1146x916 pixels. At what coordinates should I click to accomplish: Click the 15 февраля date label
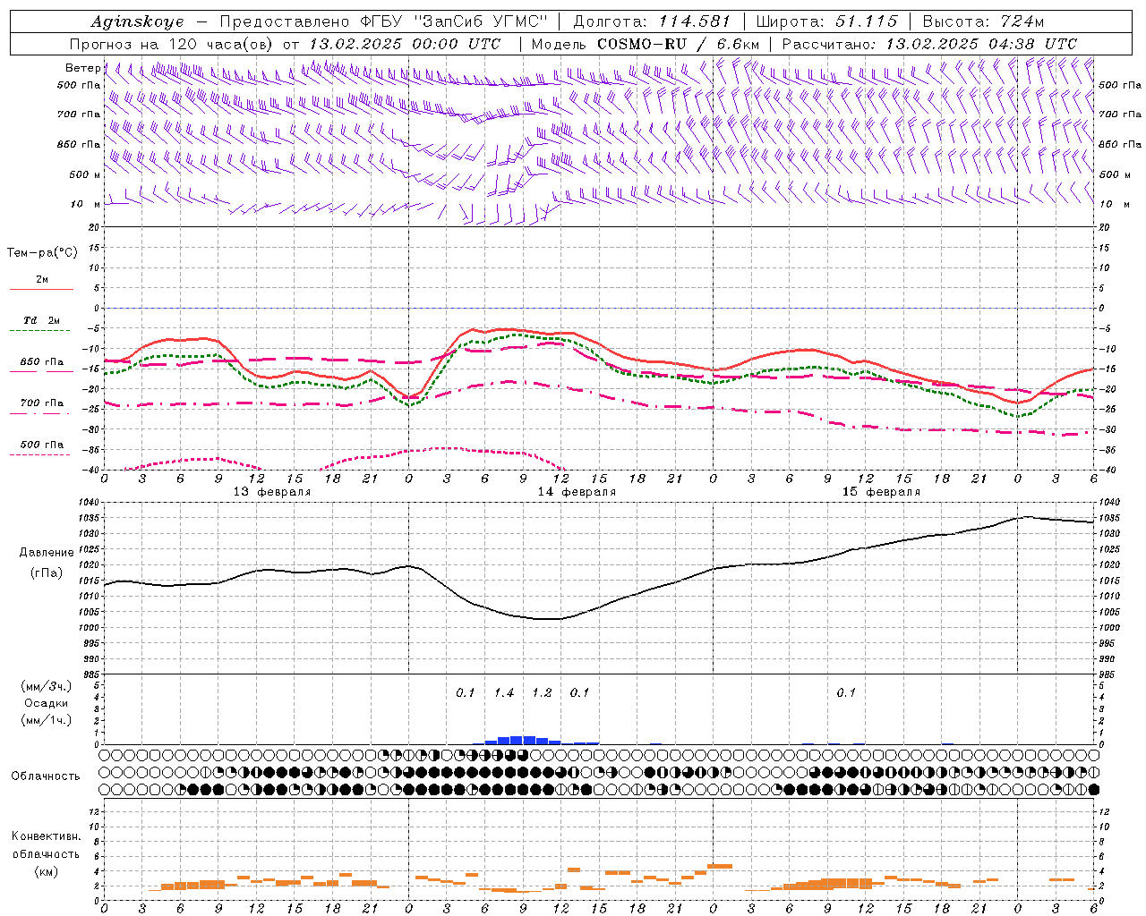(x=881, y=492)
